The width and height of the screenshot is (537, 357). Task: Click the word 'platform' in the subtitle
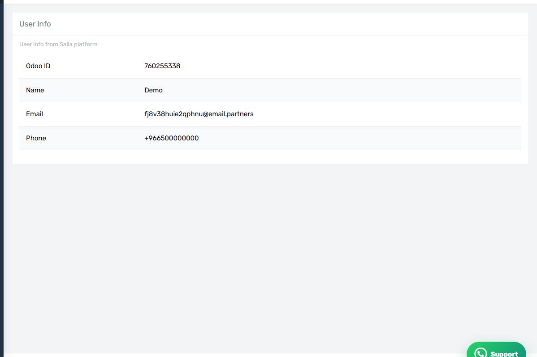86,44
